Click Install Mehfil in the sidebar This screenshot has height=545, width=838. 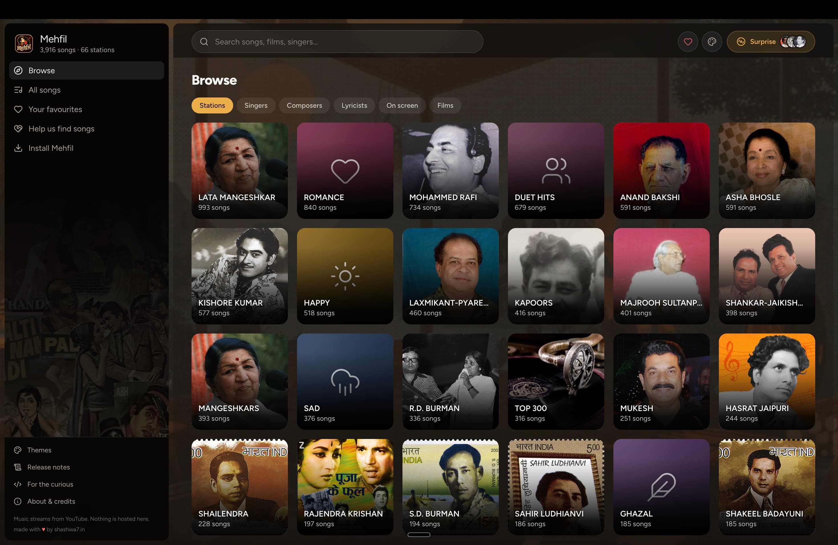click(87, 148)
